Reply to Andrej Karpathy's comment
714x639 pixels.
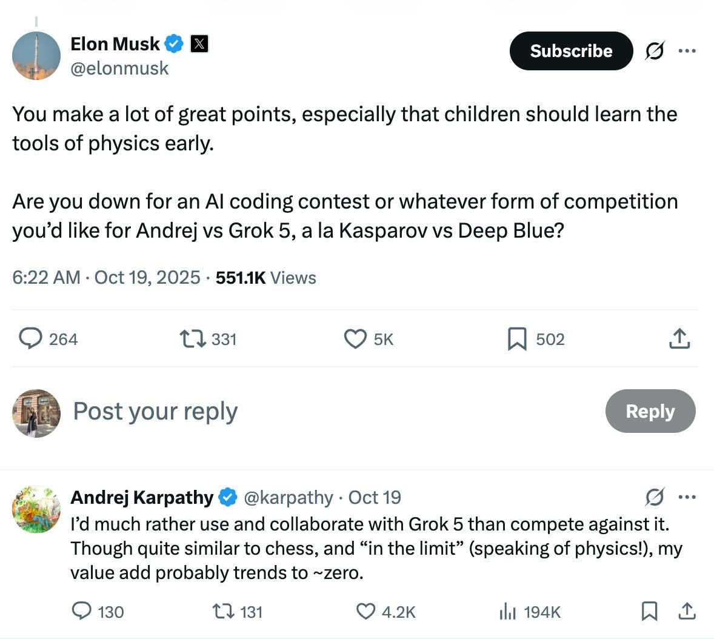click(x=82, y=611)
